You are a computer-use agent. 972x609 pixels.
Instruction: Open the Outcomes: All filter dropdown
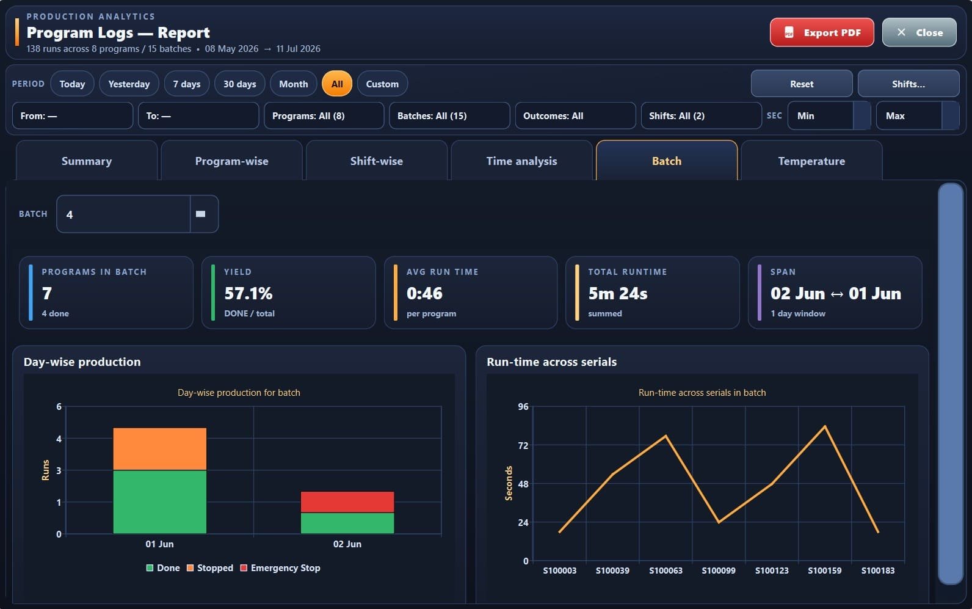point(575,116)
